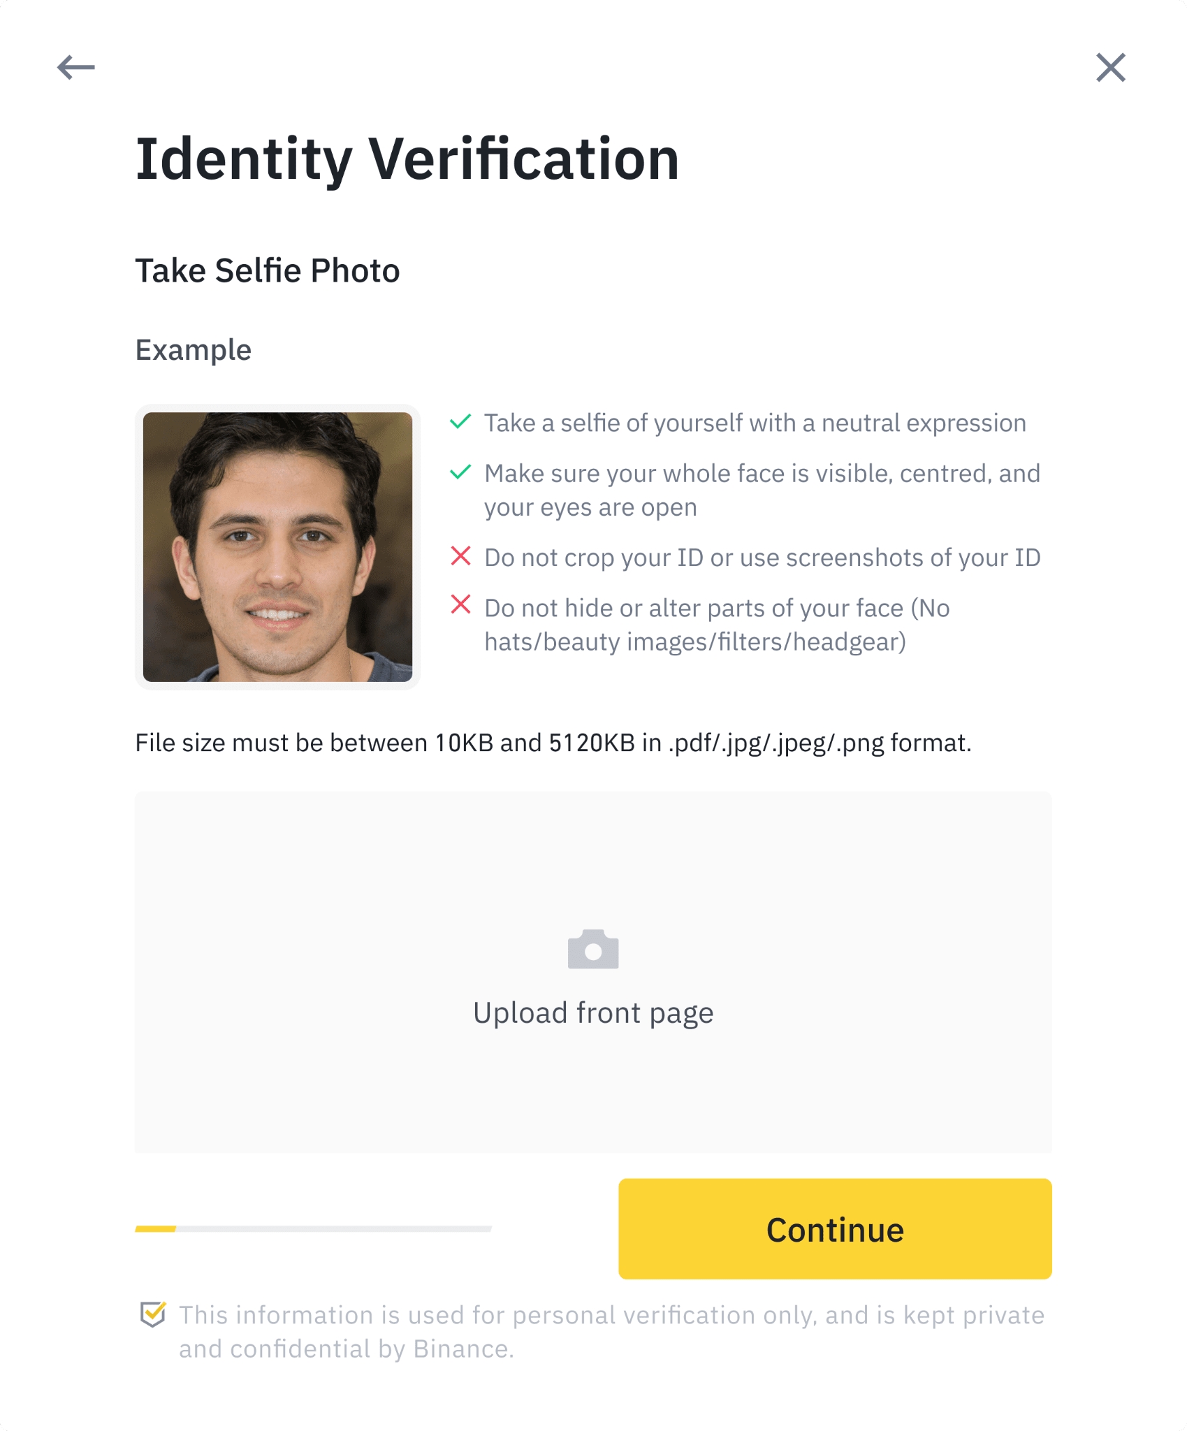Click the green check beside whole face tip
Screen dimensions: 1187x1431
460,472
